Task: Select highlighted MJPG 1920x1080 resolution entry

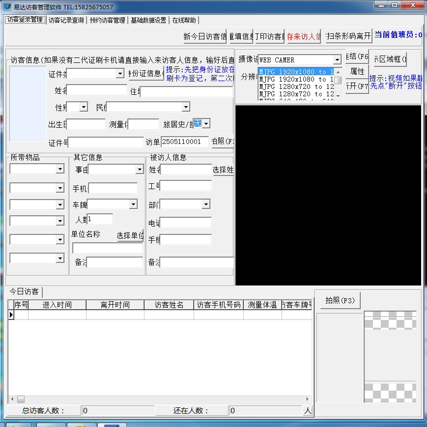Action: (296, 72)
